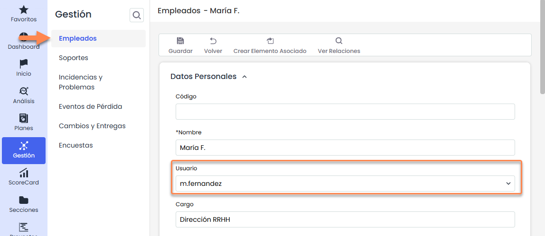
Task: Go back using Volver
Action: (213, 45)
